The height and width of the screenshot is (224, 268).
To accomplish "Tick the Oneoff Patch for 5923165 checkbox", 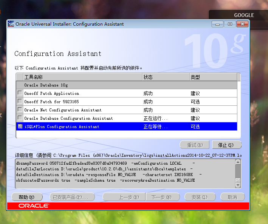I will (20, 101).
